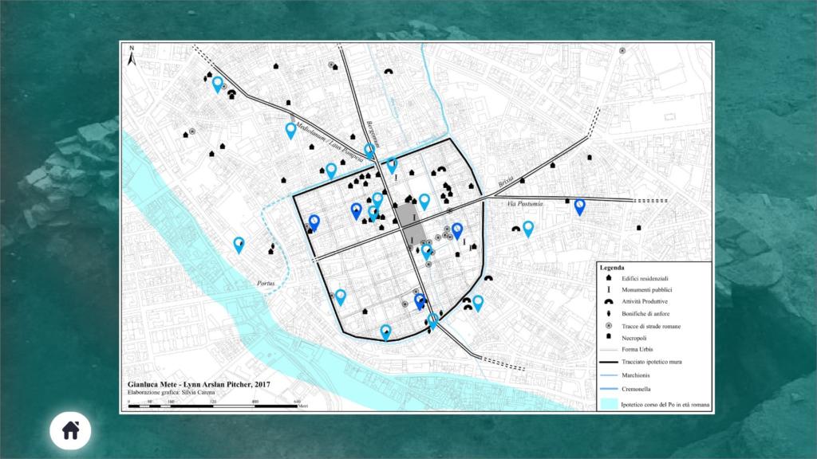
Task: Click light blue pin outside southeast wall
Action: click(478, 303)
